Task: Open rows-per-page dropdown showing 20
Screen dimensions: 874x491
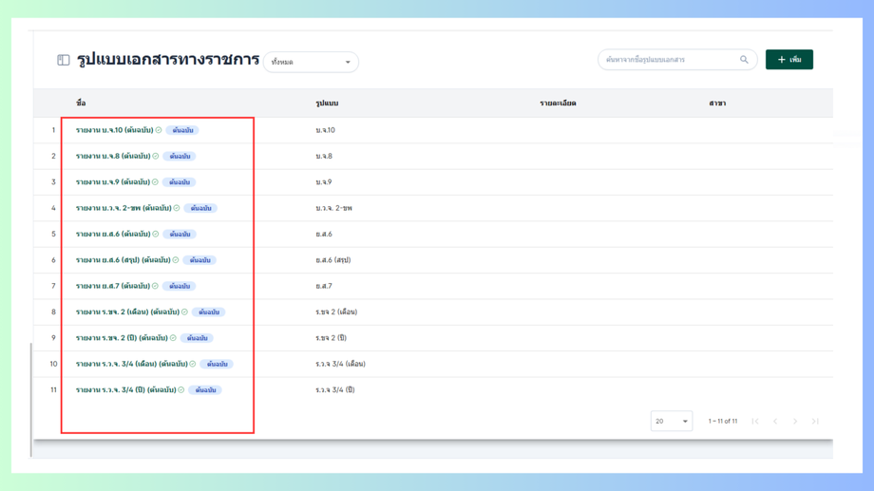Action: [x=672, y=422]
